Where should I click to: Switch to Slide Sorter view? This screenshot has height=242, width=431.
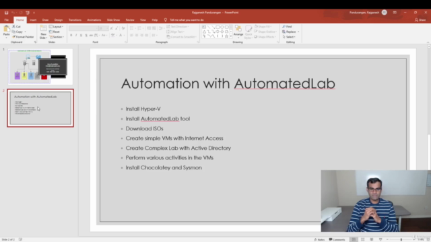point(362,239)
